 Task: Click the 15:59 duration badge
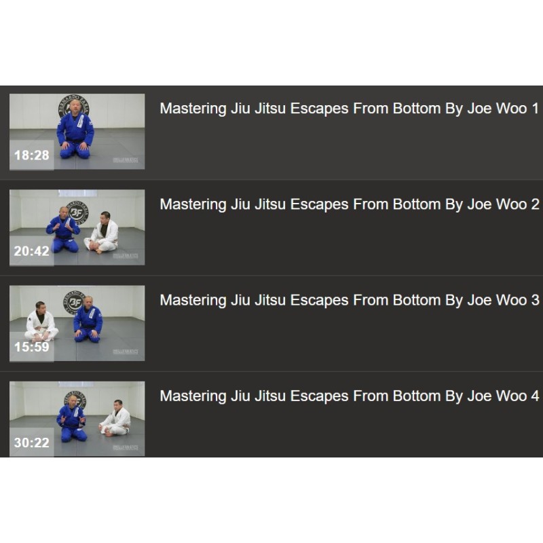[31, 347]
